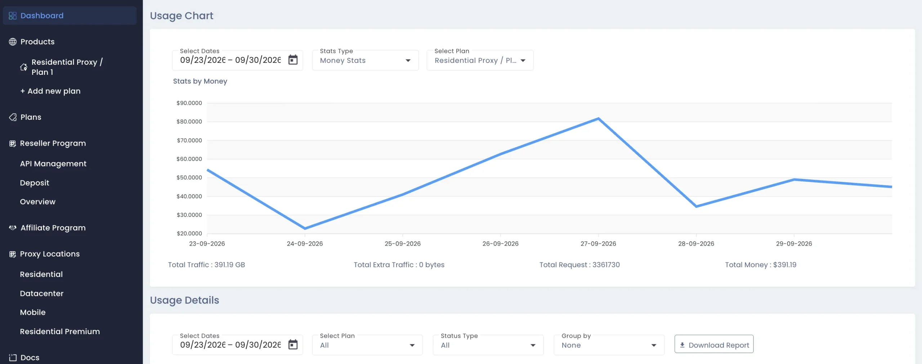Click the chart peak at 27-09-2026
Viewport: 922px width, 364px height.
pos(598,118)
